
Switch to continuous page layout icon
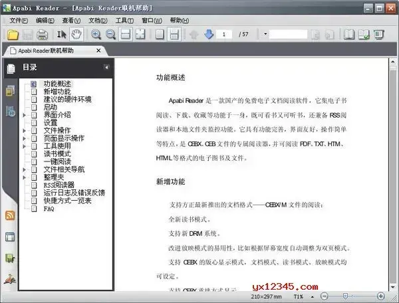tap(174, 35)
